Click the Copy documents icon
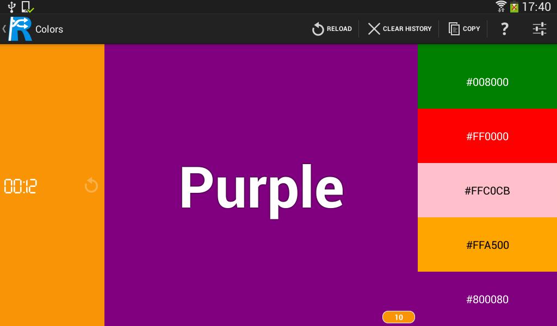The image size is (557, 326). 454,29
